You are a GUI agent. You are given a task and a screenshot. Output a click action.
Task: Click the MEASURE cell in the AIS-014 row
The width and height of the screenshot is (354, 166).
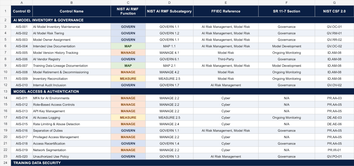point(128,117)
